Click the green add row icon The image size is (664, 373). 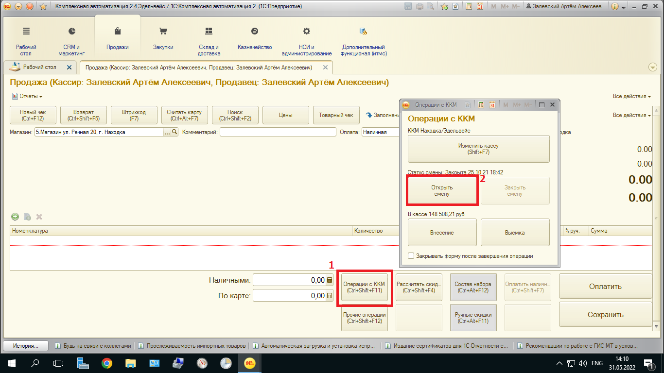point(15,217)
